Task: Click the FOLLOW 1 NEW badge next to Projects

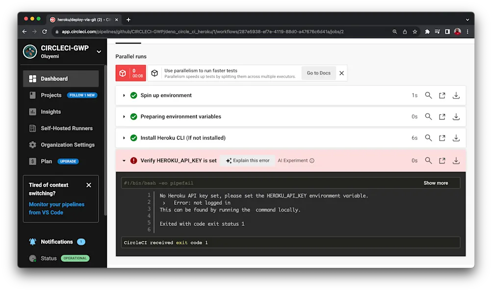Action: tap(82, 95)
